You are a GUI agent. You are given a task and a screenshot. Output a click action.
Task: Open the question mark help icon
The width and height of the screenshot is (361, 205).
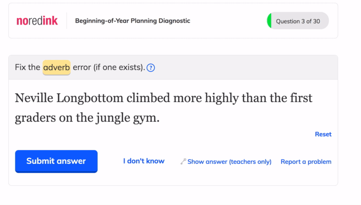[151, 68]
